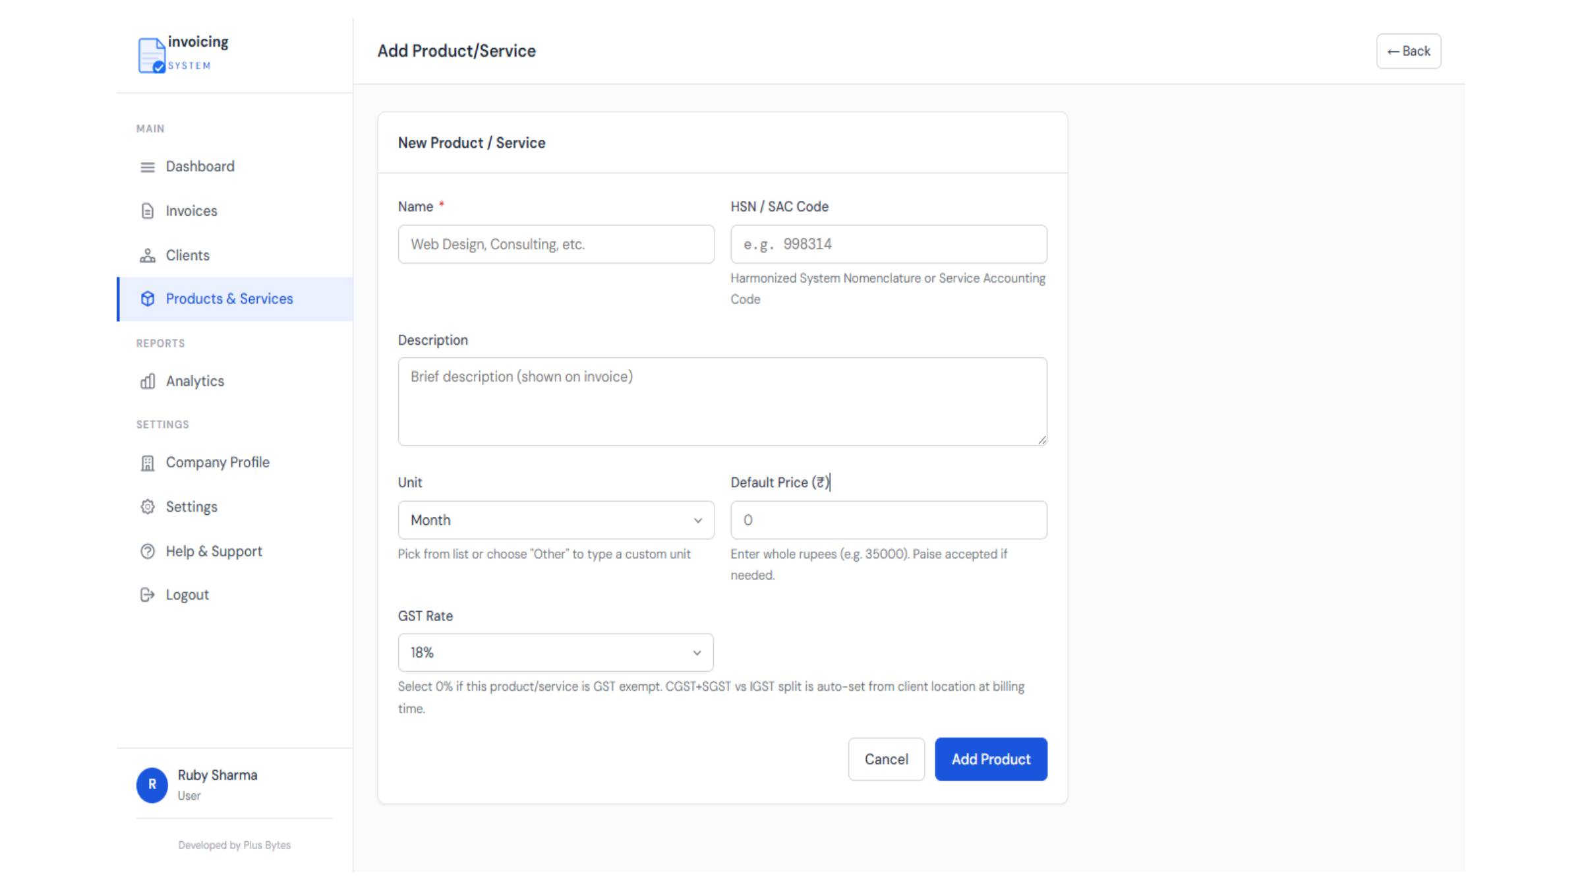The width and height of the screenshot is (1582, 890).
Task: Grab the Description textarea resize handle
Action: tap(1041, 440)
